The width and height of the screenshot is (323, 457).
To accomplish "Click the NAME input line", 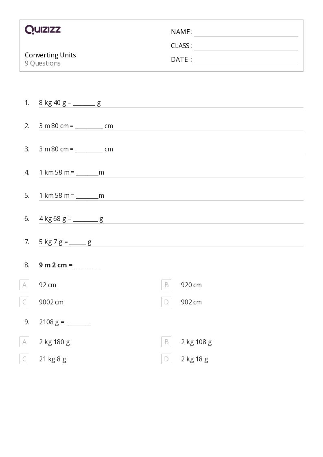I will (x=246, y=32).
